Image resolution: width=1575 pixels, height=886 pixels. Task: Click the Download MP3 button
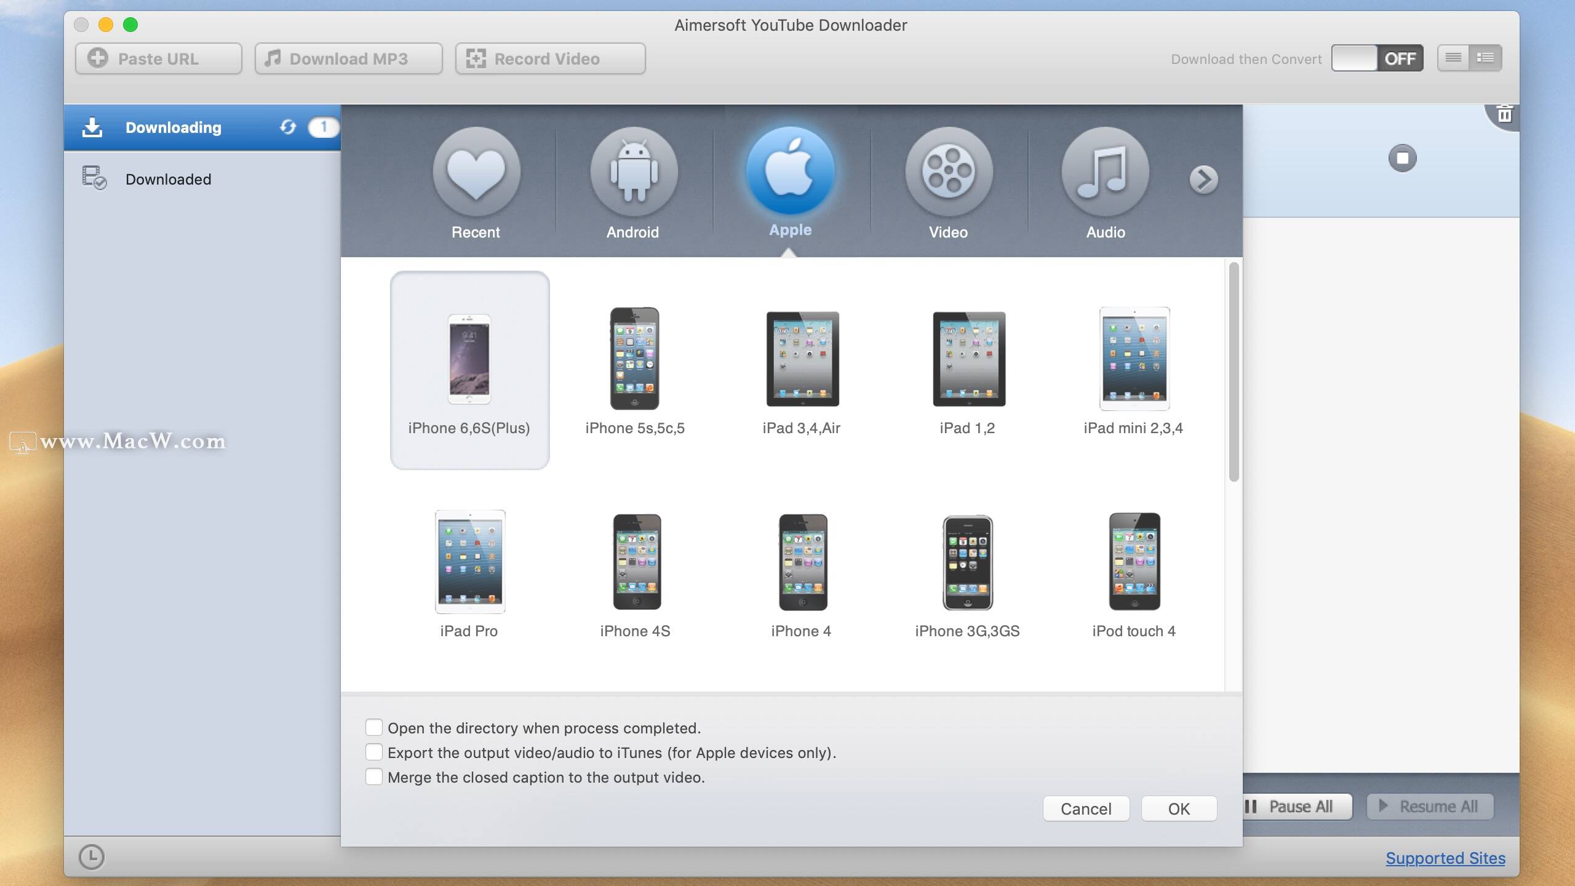349,58
